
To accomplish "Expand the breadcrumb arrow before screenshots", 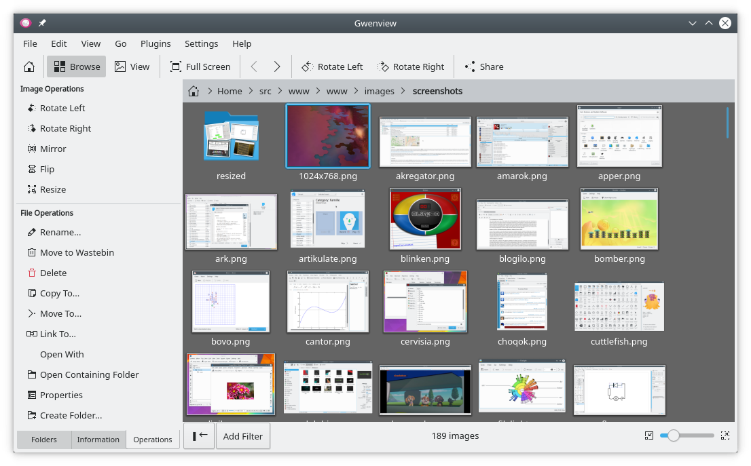I will 403,91.
